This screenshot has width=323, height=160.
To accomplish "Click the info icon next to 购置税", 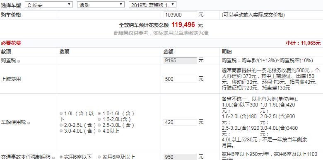I will [x=19, y=61].
